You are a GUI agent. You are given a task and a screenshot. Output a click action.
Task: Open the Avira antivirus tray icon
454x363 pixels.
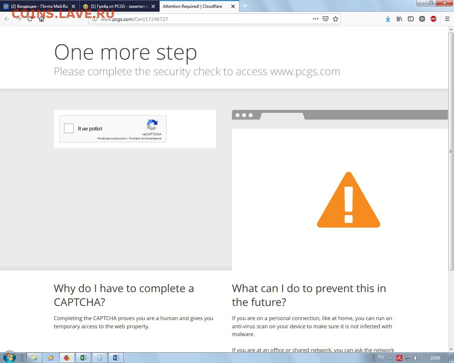[399, 358]
